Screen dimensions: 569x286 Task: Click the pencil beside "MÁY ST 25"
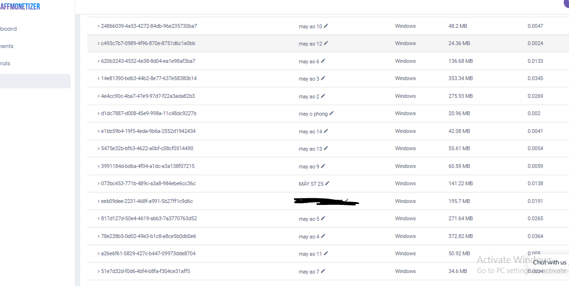[x=327, y=183]
